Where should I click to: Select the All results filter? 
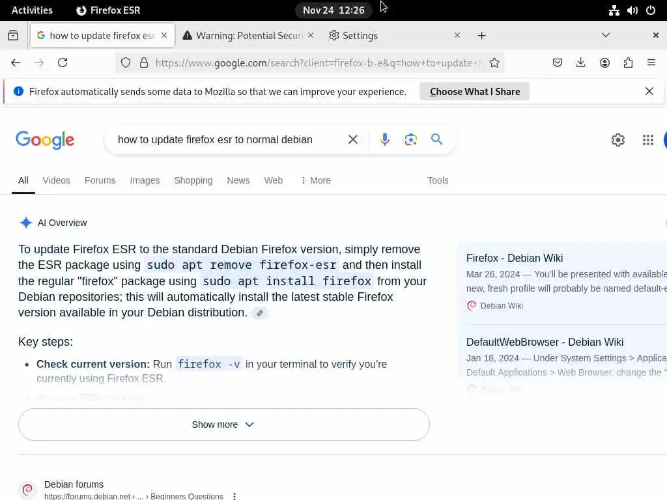pyautogui.click(x=23, y=180)
